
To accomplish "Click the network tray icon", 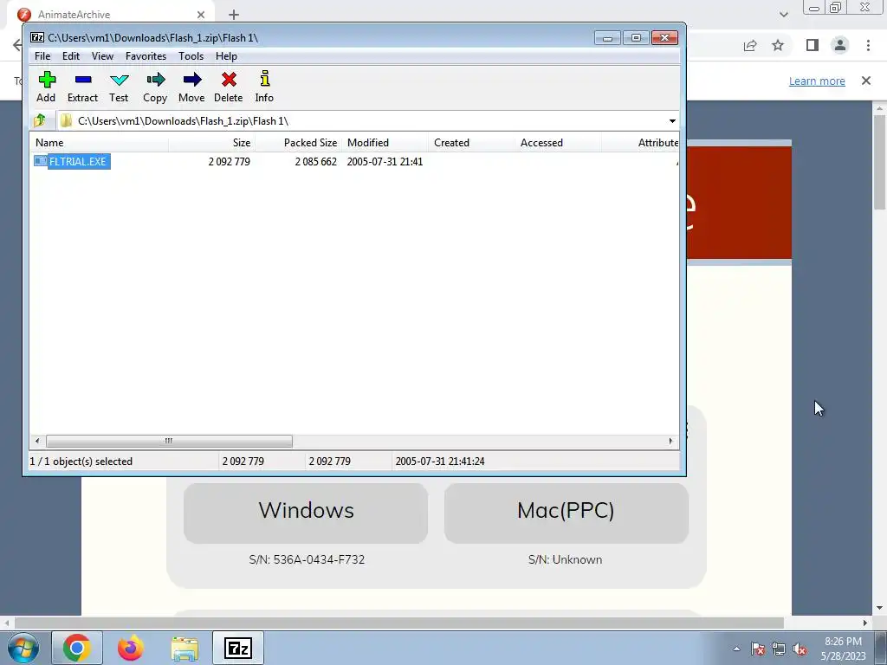I will pos(779,649).
